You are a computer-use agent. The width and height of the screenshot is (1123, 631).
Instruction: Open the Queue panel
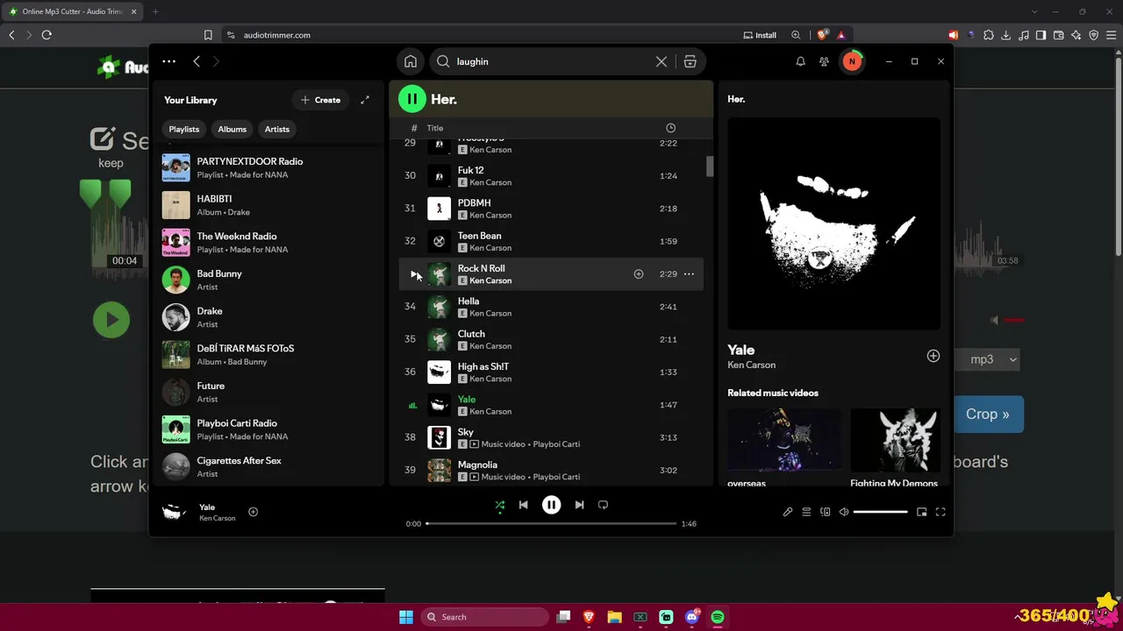806,512
